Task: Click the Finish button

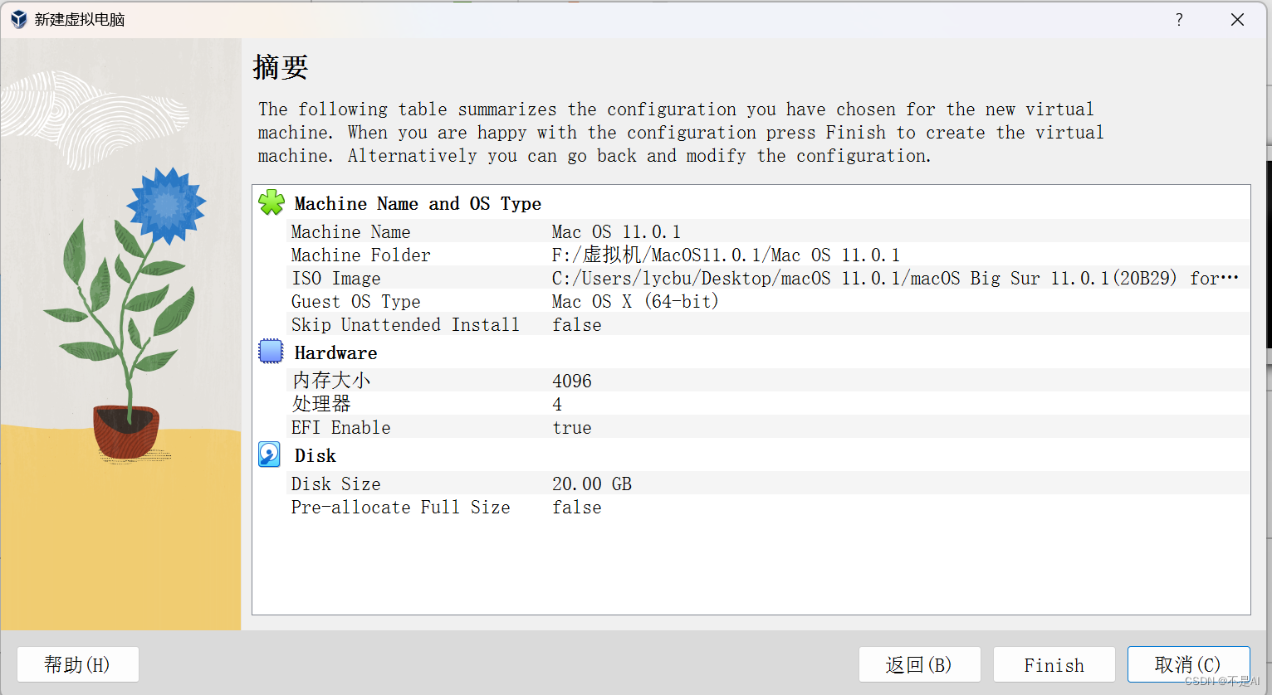Action: click(1054, 664)
